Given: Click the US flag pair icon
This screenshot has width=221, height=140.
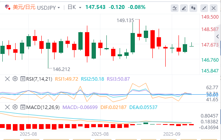Looking at the screenshot, I should tap(7, 7).
